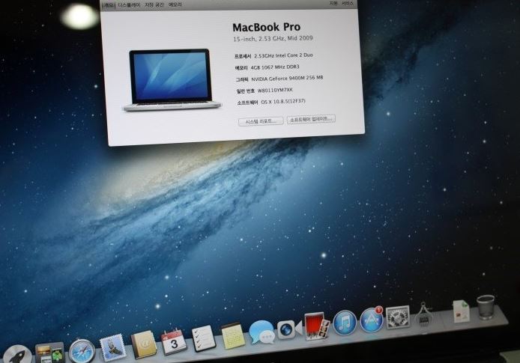Switch to the 저장 공간 tab
The image size is (520, 363).
(x=154, y=4)
